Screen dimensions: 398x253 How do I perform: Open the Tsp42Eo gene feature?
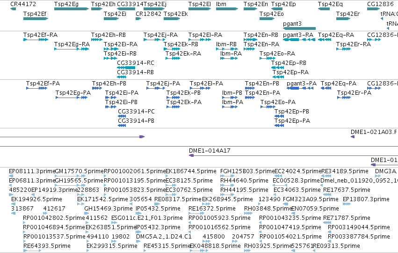[x=267, y=19]
